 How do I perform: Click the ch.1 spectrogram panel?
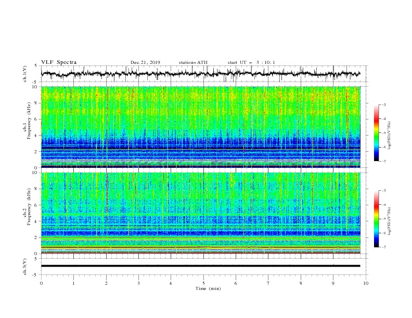tap(200, 127)
